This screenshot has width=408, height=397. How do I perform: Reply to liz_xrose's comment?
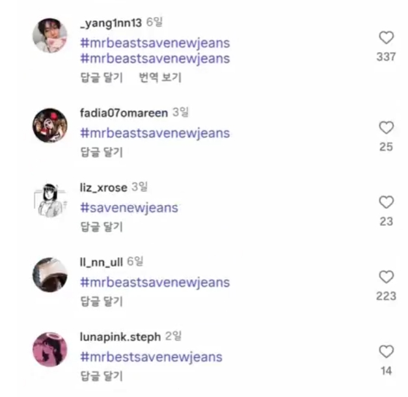[101, 227]
